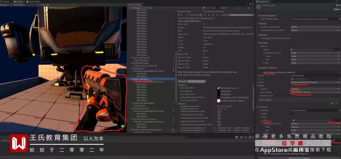
Task: Collapse the Camera.RenderSkybox tree node
Action: coord(131,103)
